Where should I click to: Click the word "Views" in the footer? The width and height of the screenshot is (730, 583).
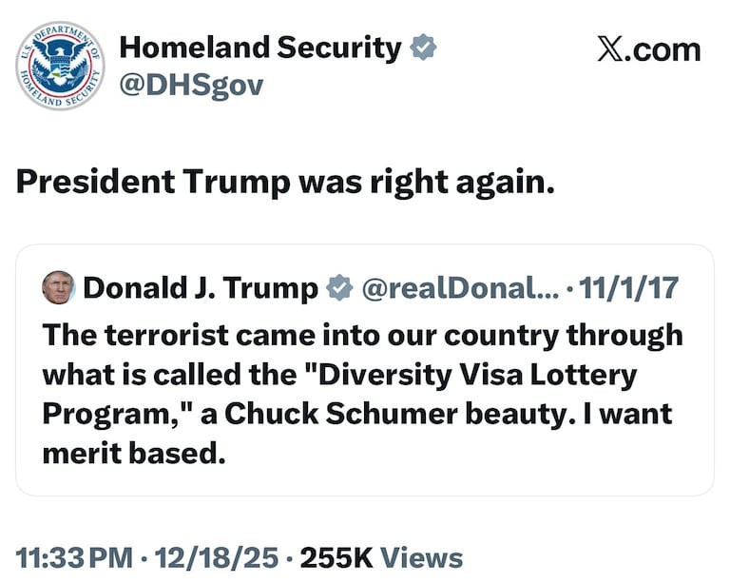[422, 558]
